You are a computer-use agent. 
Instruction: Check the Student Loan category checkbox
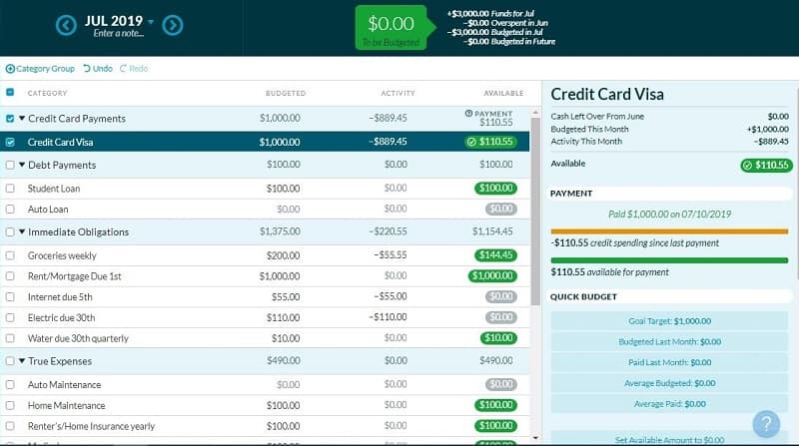pos(10,188)
